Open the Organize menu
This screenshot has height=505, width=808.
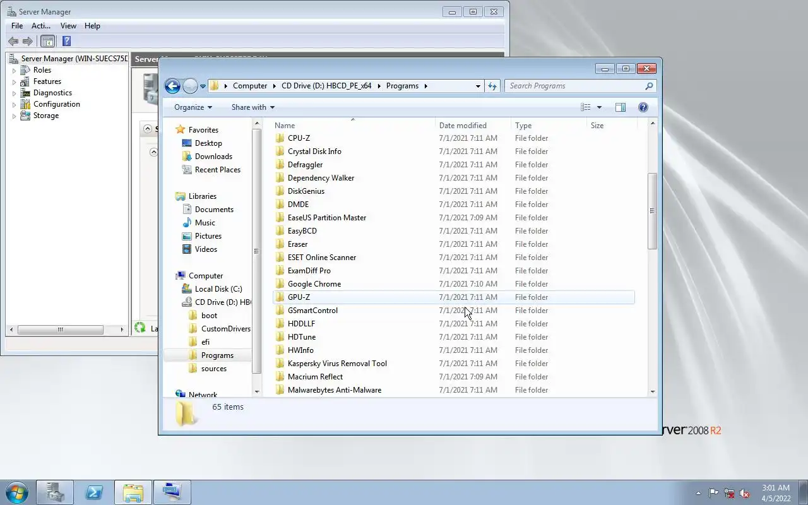193,107
